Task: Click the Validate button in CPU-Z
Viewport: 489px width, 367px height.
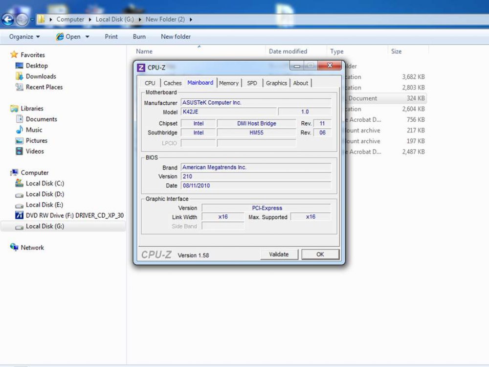Action: point(279,254)
